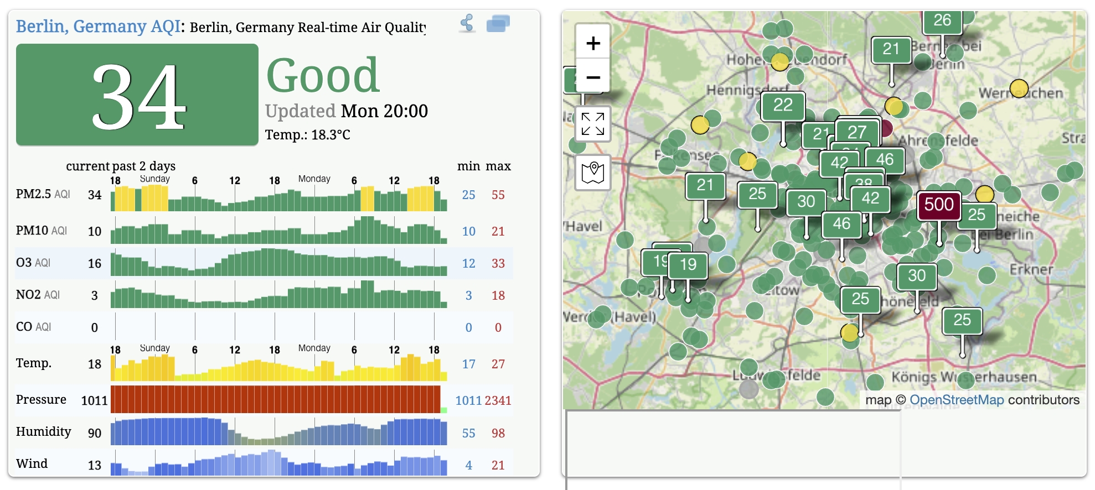Click the share icon beside the Berlin title

tap(468, 23)
